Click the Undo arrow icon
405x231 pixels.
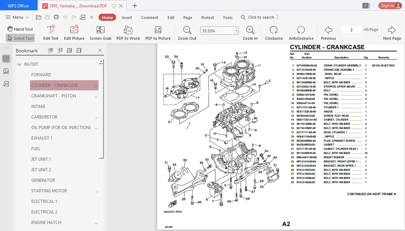pos(65,17)
